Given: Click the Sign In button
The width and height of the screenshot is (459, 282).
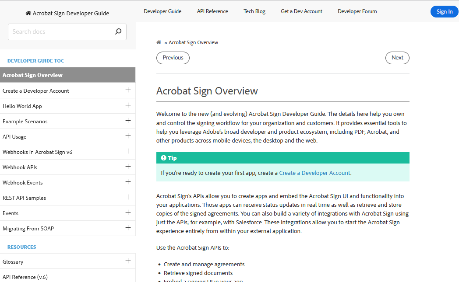Looking at the screenshot, I should click(444, 11).
